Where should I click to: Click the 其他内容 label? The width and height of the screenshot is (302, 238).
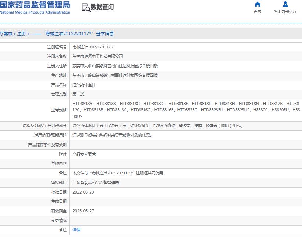(59, 163)
